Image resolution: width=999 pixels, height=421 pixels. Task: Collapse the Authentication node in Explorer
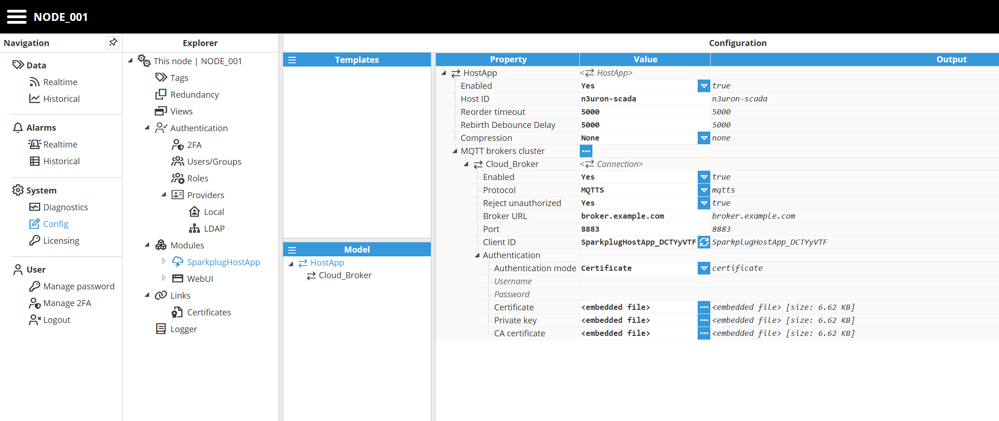click(147, 127)
